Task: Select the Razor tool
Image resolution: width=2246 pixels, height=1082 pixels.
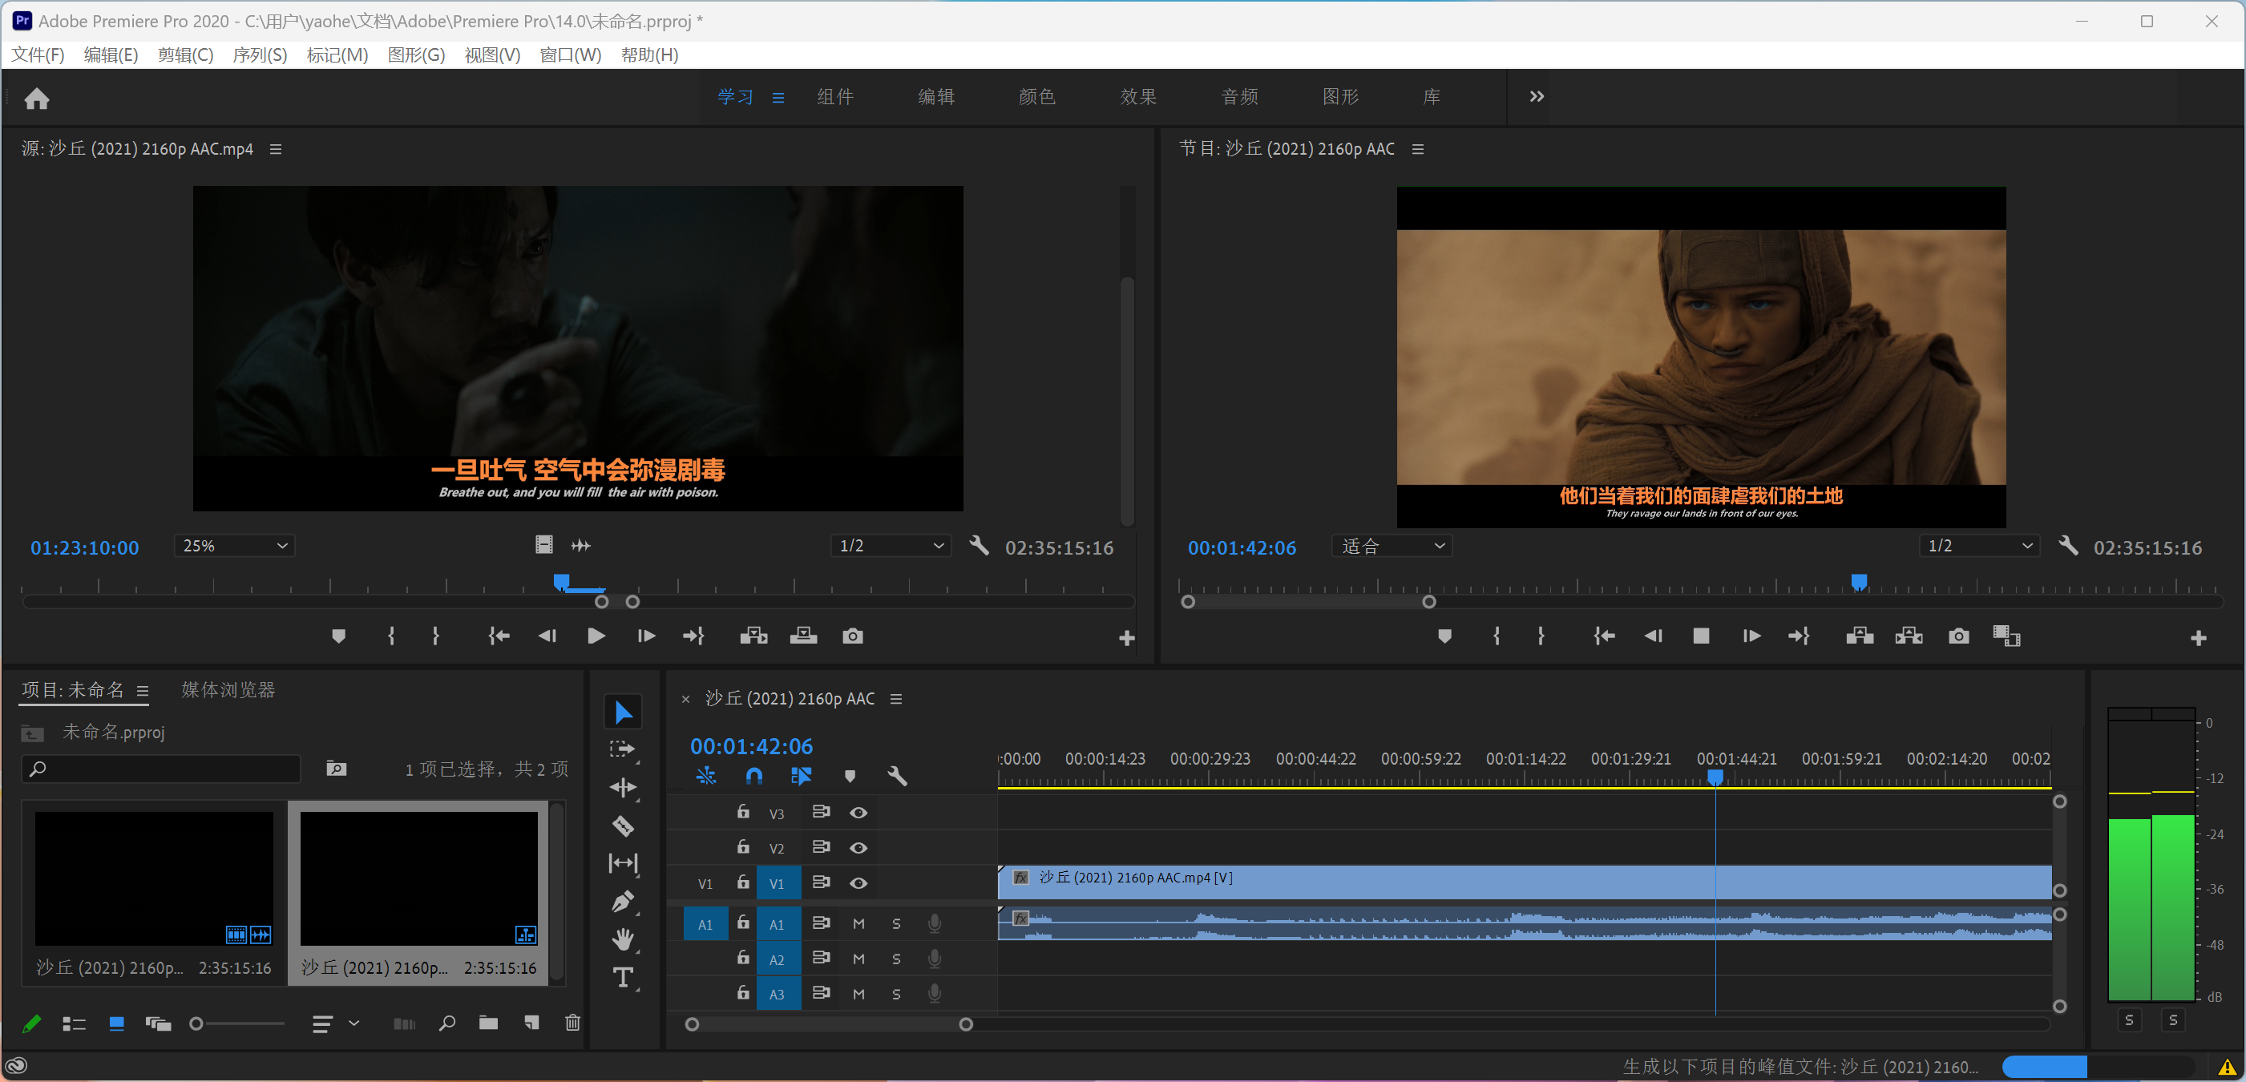Action: [x=623, y=826]
